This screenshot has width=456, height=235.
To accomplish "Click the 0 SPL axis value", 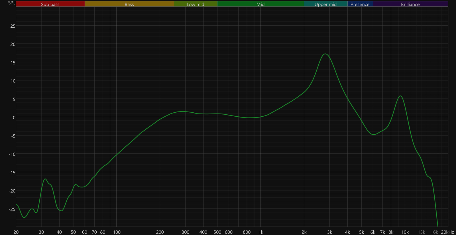I will tap(14, 117).
